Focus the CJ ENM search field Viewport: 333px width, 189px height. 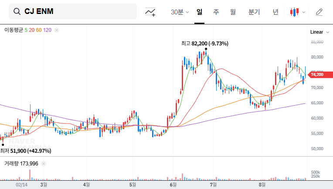click(73, 11)
